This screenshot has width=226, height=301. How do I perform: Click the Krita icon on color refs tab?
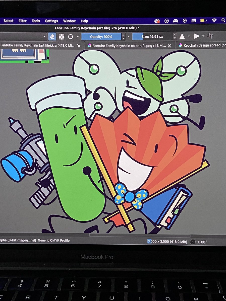tap(89, 46)
